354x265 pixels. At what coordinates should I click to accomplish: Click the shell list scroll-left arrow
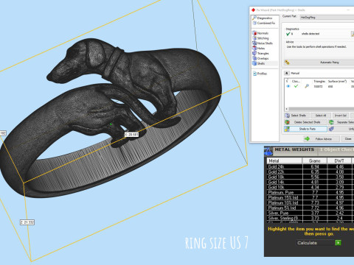[286, 109]
